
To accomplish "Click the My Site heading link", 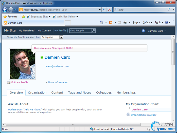I will tap(10, 30).
